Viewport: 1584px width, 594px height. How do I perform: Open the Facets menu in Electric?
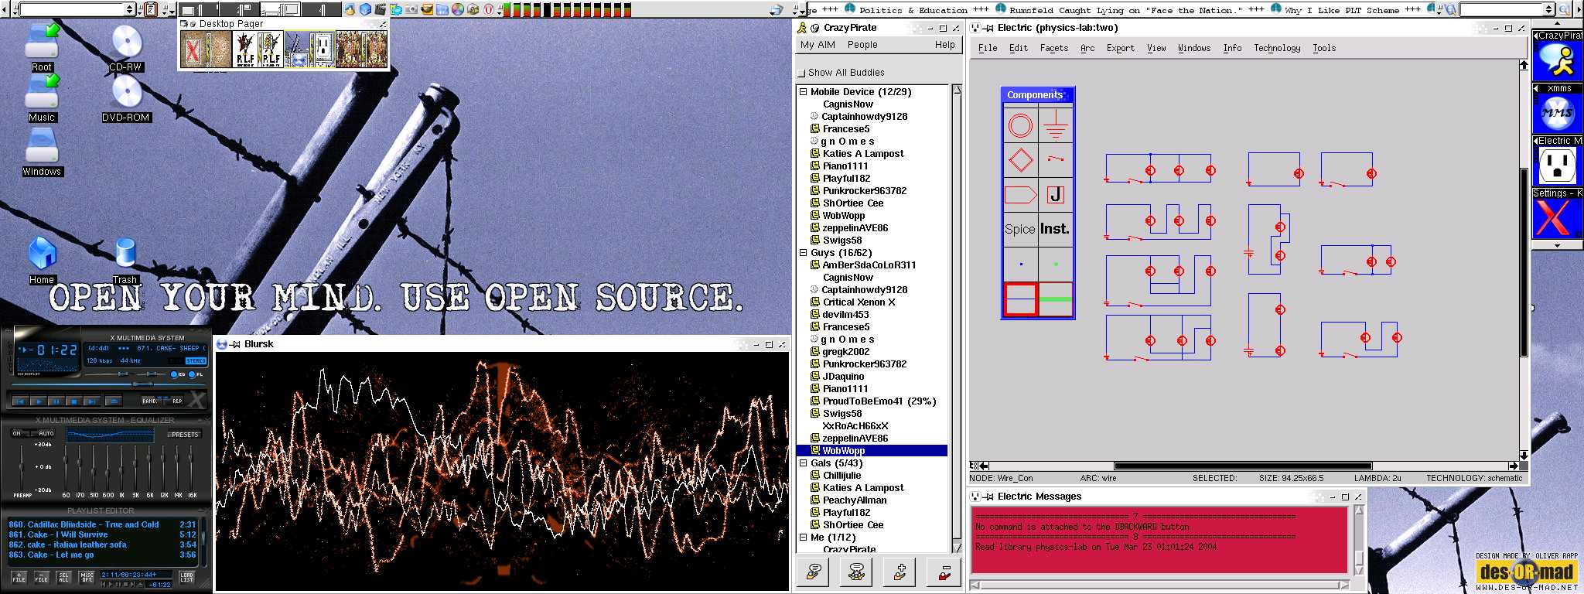[x=1053, y=48]
